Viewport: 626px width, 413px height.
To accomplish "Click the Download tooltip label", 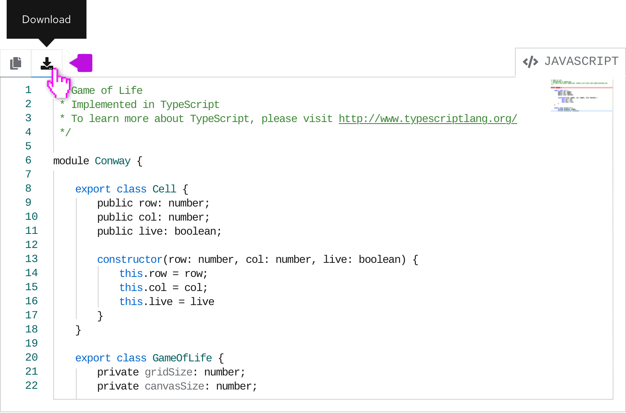I will tap(46, 20).
